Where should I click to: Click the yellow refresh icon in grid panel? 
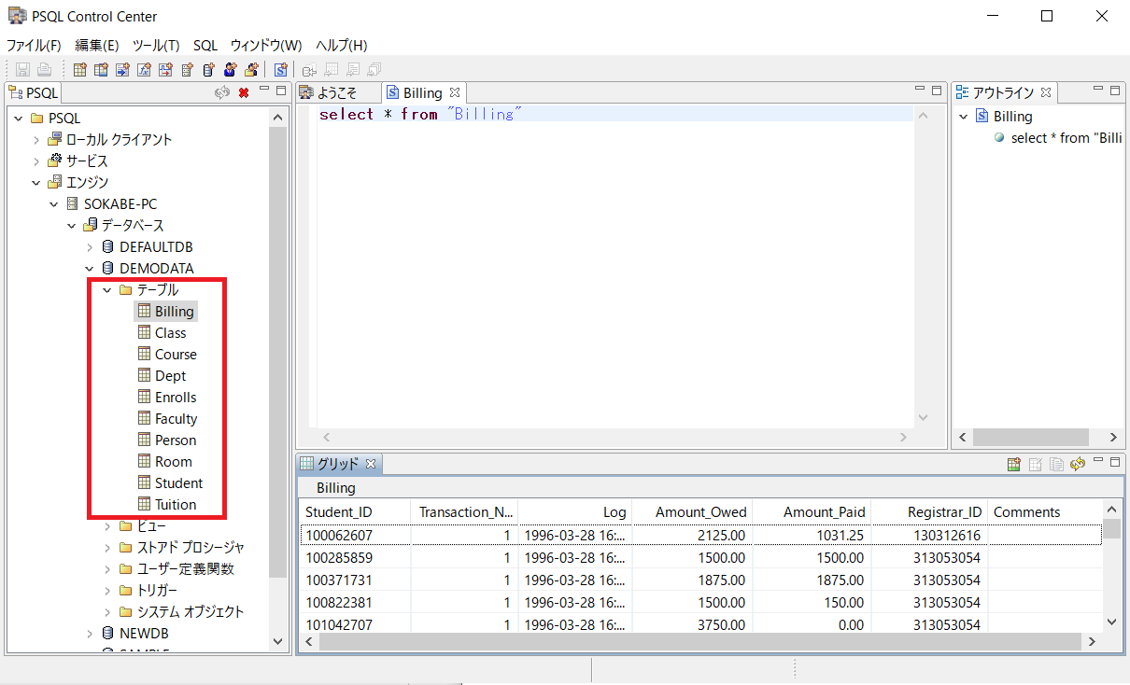(x=1078, y=464)
